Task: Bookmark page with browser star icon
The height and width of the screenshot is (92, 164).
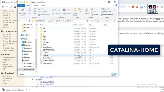Action: pyautogui.click(x=124, y=7)
